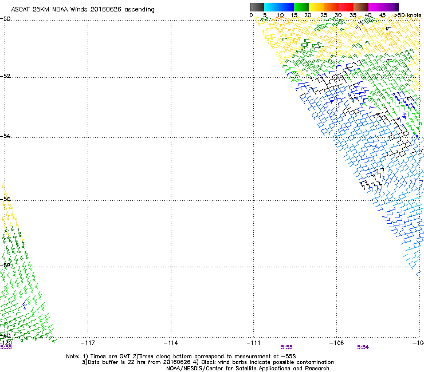This screenshot has height=372, width=424.
Task: Choose the yellow 20-25 knots color bar segment
Action: pyautogui.click(x=316, y=7)
